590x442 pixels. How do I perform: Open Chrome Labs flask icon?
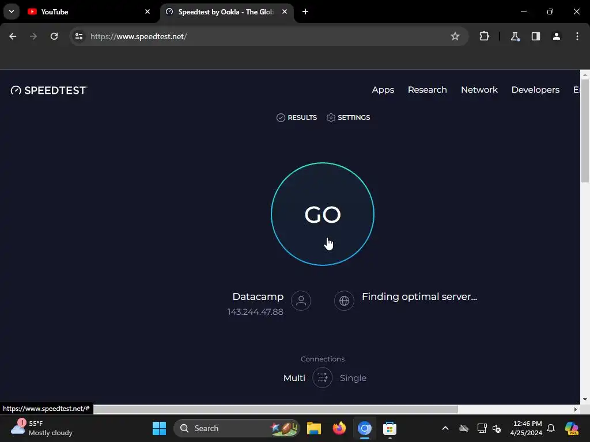515,36
